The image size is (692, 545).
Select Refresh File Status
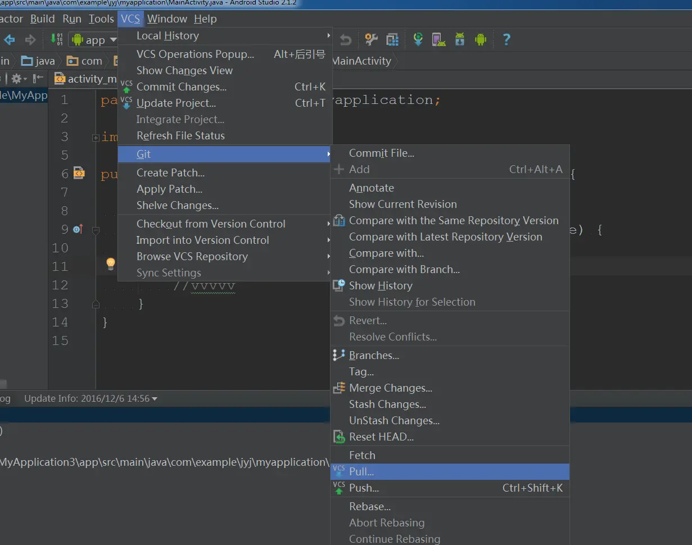225,135
